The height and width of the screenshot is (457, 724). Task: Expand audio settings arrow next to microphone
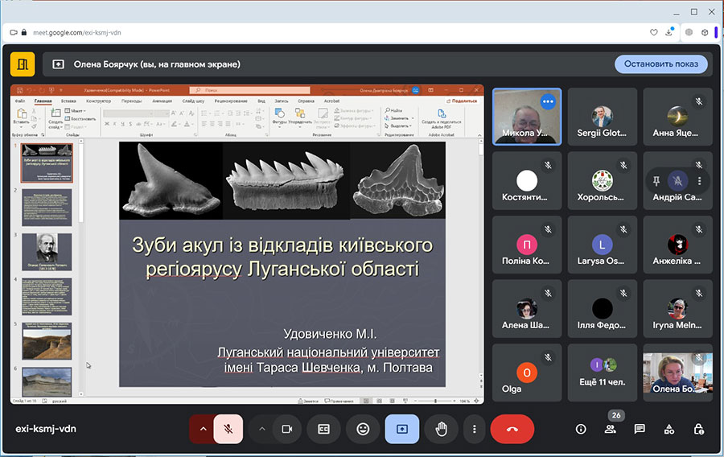point(203,429)
